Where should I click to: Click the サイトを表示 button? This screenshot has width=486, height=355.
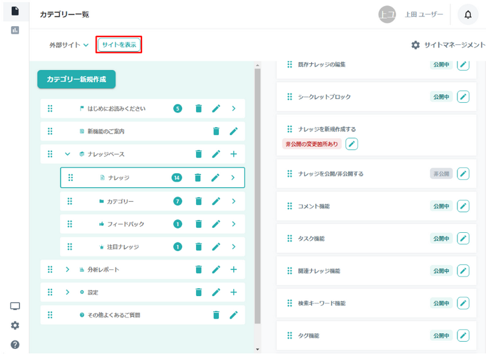(x=119, y=44)
